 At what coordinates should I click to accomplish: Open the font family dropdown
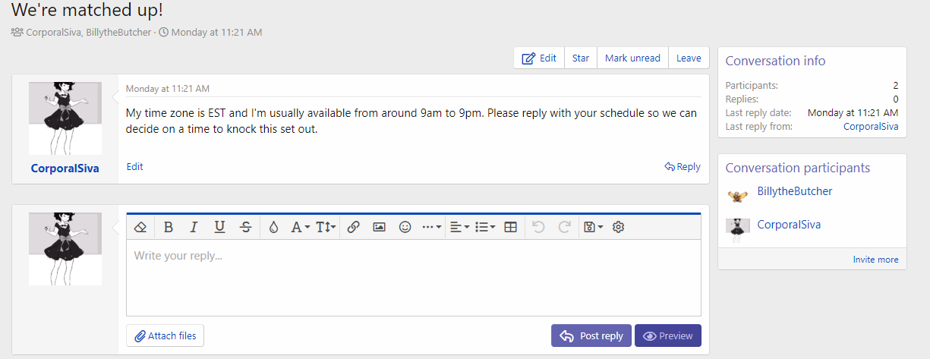click(x=300, y=227)
